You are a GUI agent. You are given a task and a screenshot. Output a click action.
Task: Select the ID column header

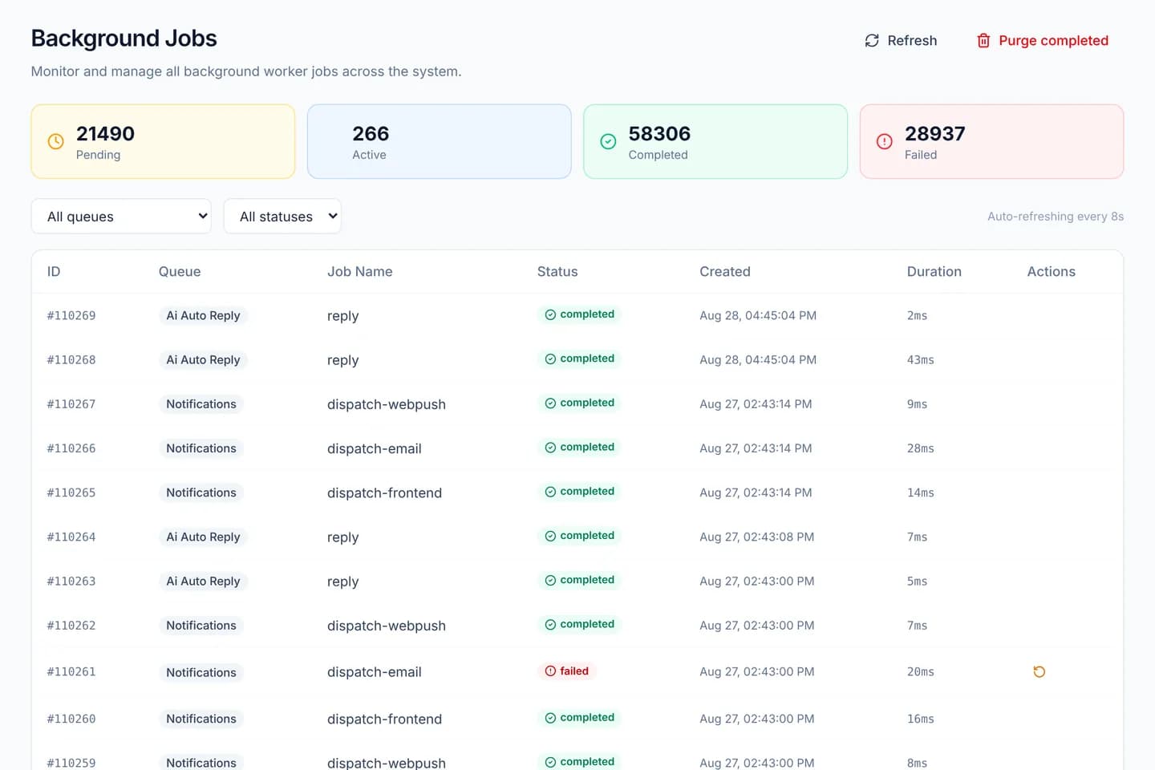click(x=54, y=271)
